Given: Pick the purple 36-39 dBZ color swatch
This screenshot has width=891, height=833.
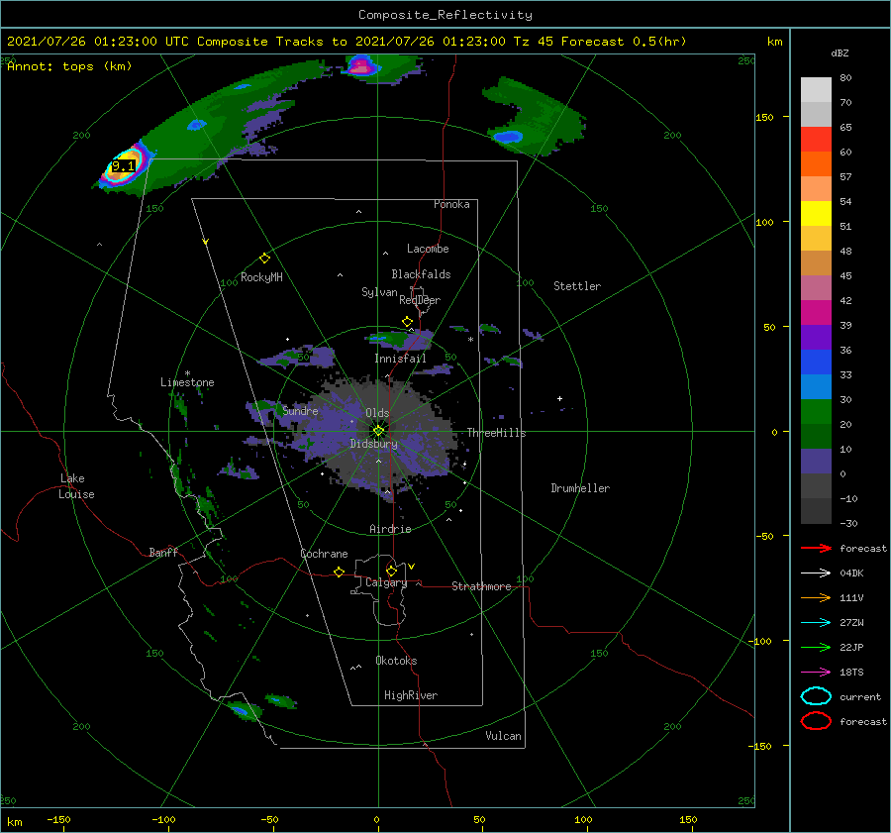Looking at the screenshot, I should (x=816, y=338).
